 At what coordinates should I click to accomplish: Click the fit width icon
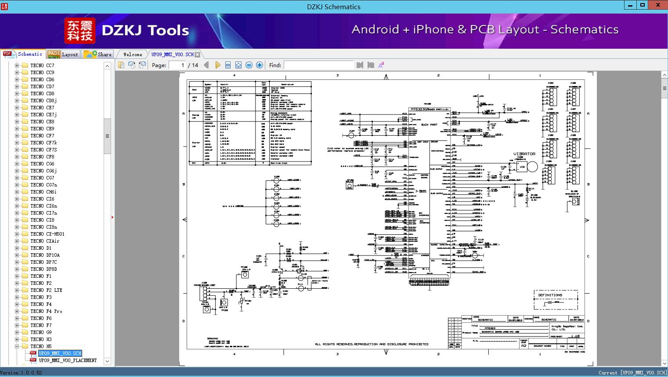click(x=228, y=65)
